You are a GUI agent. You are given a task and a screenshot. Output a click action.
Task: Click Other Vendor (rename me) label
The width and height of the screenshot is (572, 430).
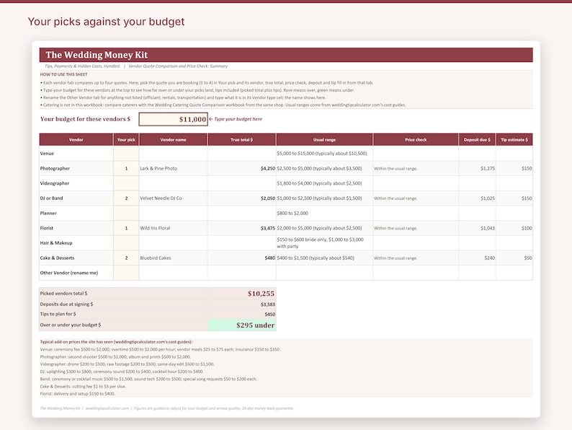point(69,273)
